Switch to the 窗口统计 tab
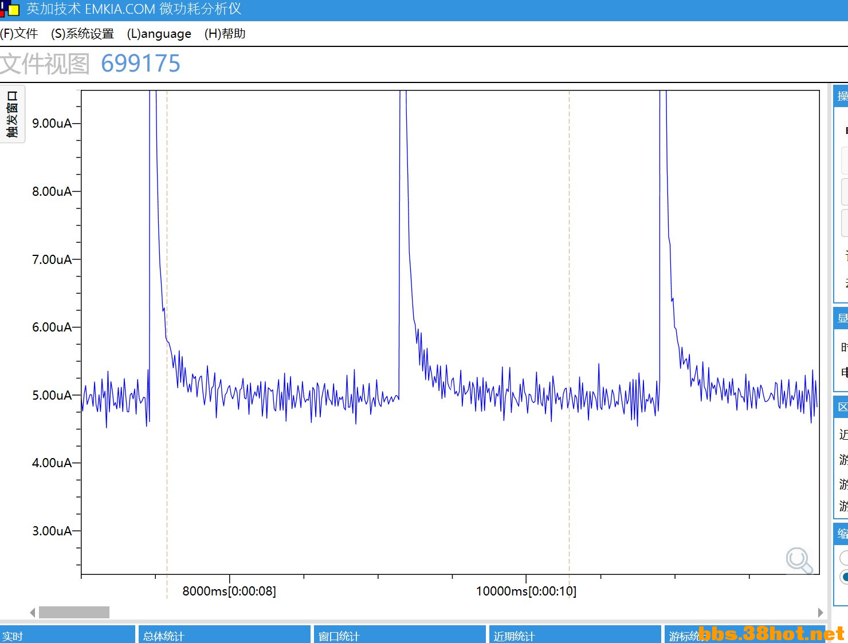 click(400, 634)
